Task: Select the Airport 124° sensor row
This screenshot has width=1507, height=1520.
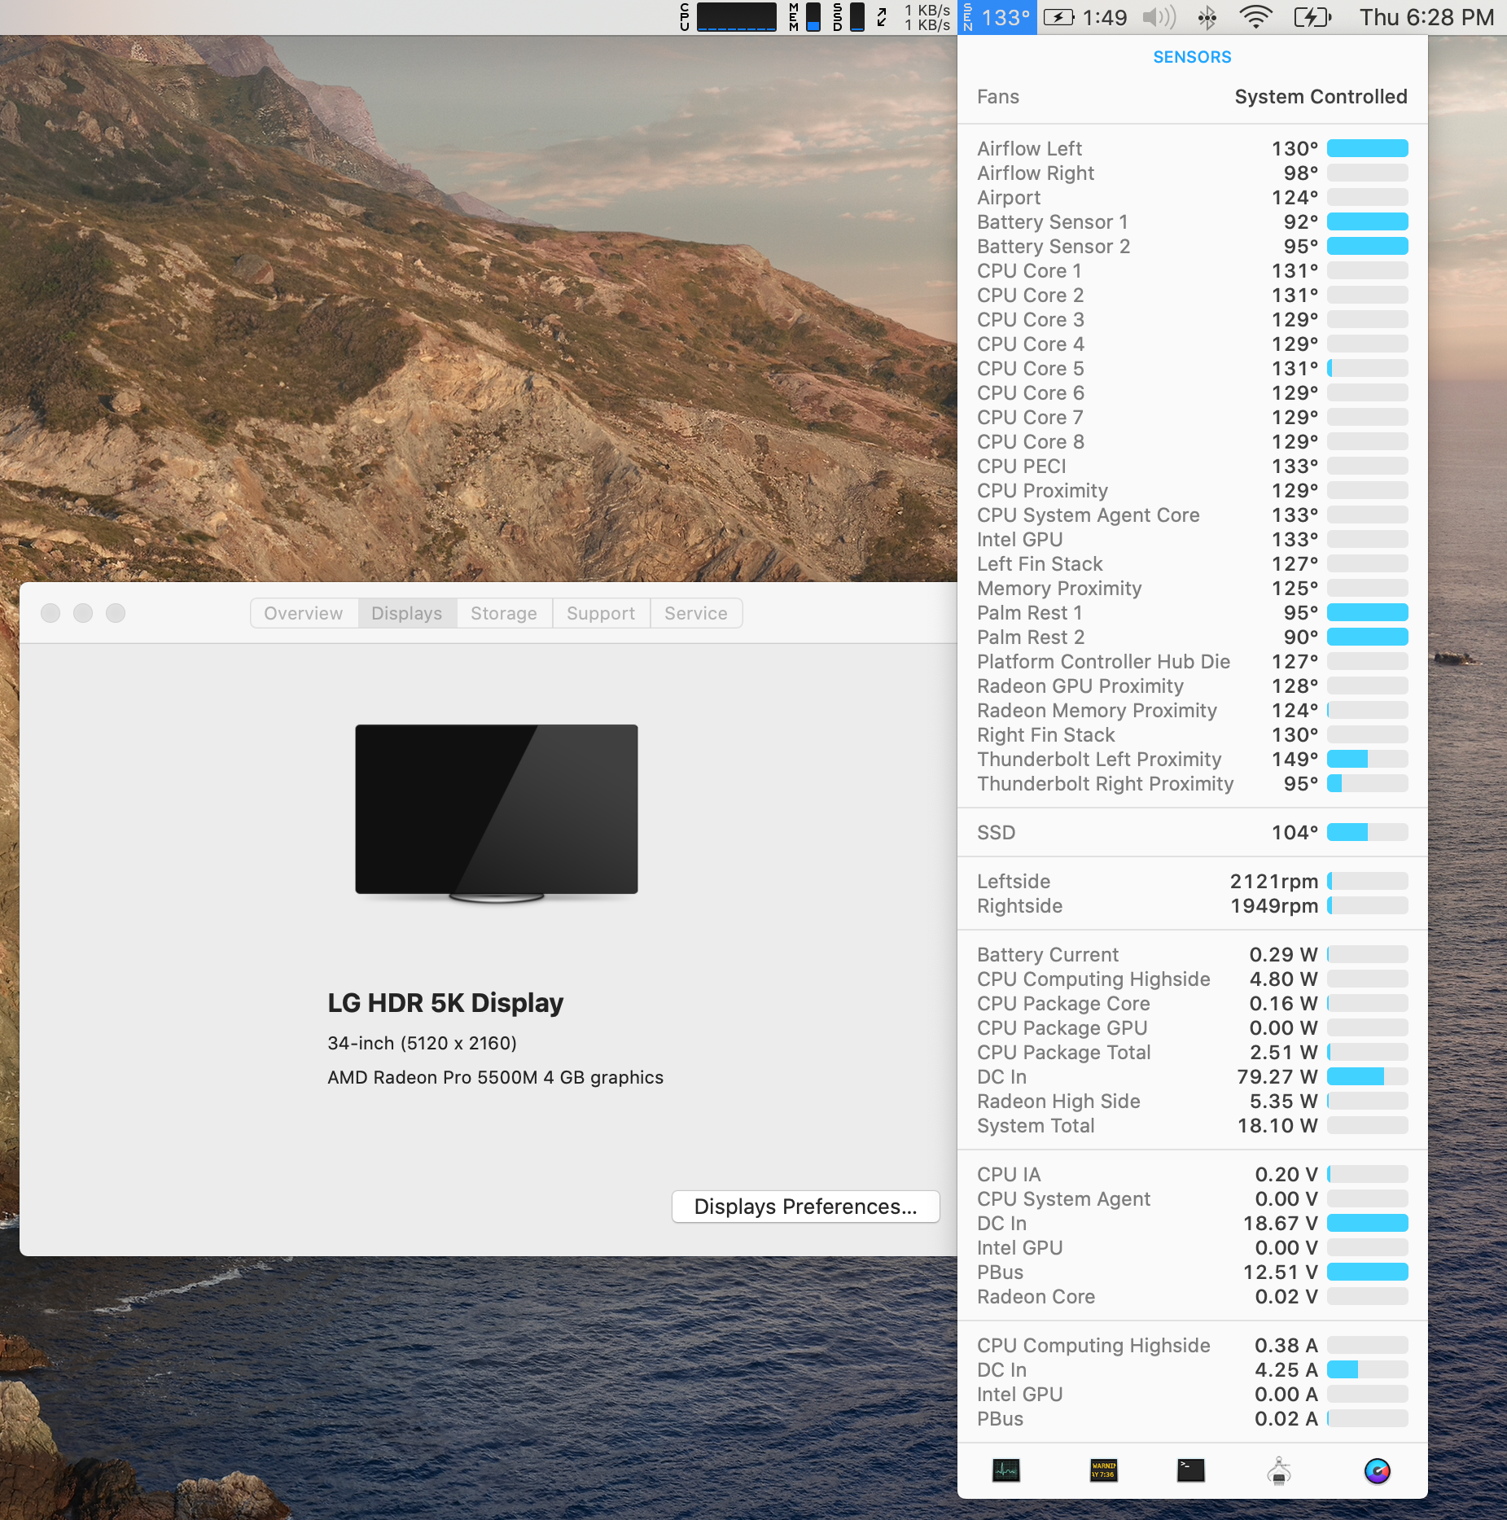Action: 1192,197
